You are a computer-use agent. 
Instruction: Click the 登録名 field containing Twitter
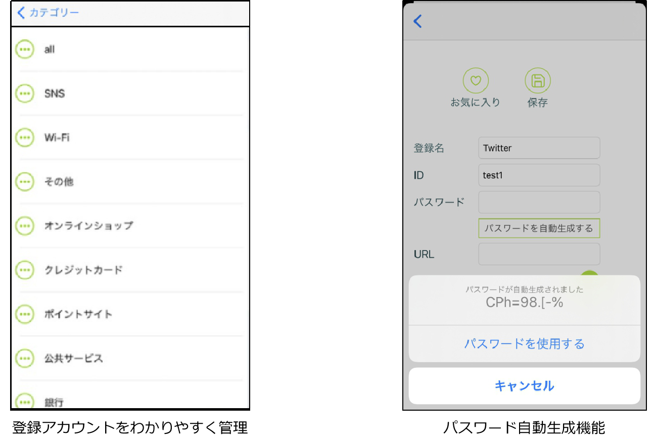tap(539, 148)
